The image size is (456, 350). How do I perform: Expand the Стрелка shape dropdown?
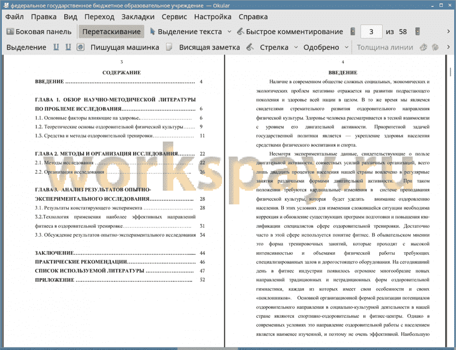tap(296, 47)
